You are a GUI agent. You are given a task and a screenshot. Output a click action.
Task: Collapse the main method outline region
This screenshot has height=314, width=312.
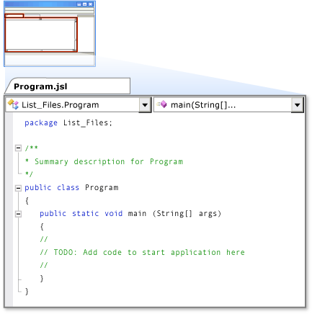(x=18, y=214)
